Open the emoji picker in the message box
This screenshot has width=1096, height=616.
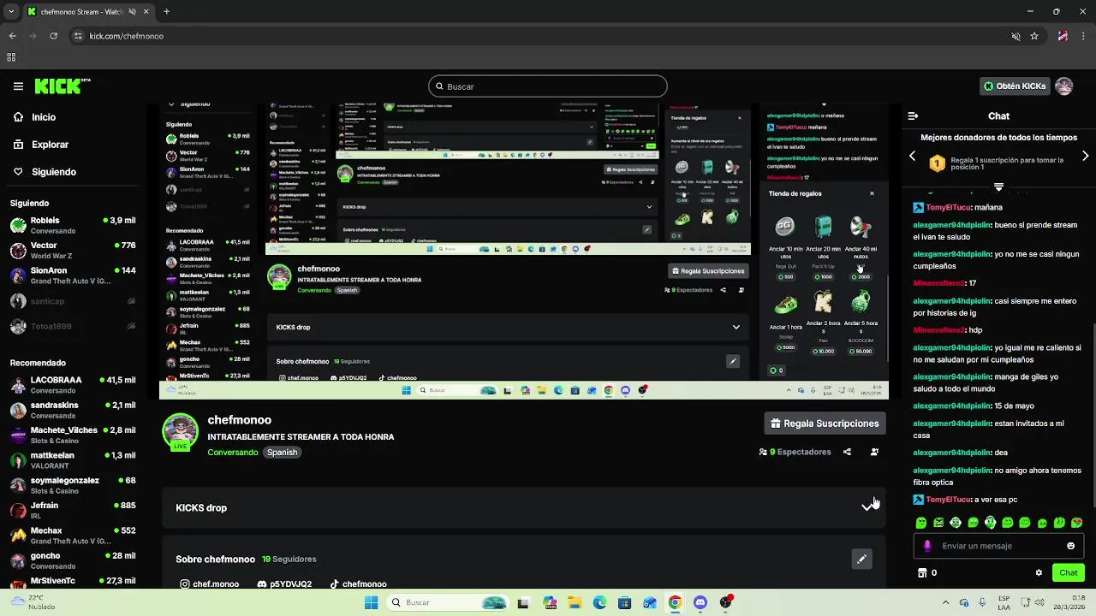[1070, 546]
